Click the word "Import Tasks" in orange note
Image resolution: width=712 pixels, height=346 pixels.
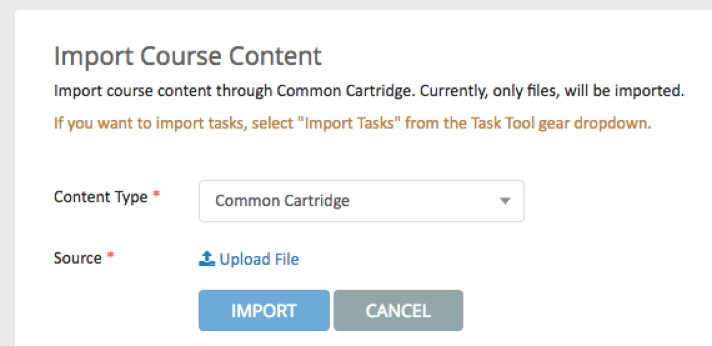tap(349, 123)
